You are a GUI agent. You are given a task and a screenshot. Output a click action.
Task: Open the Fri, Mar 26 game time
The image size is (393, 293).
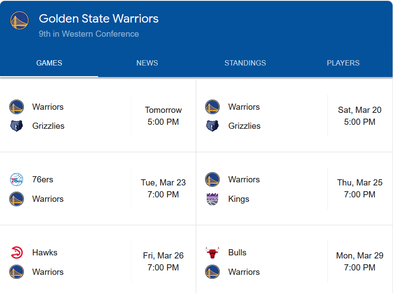[x=163, y=262]
